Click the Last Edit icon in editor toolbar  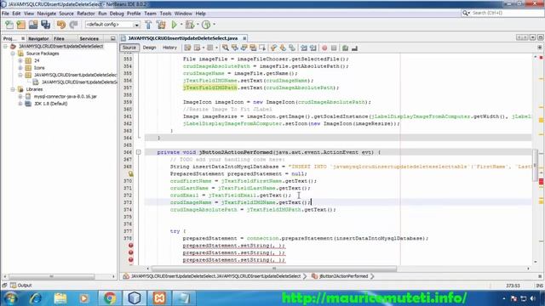click(187, 48)
